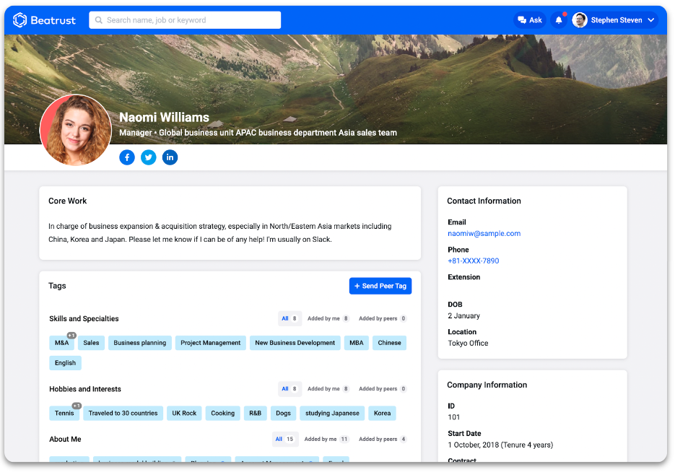Show Skills tags Added by peers
This screenshot has height=472, width=675.
click(383, 319)
